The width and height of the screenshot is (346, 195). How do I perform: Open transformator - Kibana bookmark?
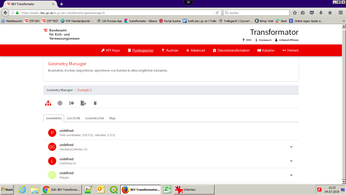click(x=141, y=21)
